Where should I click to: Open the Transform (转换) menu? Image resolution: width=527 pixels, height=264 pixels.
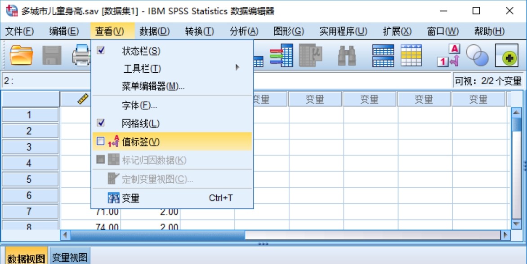click(x=199, y=31)
